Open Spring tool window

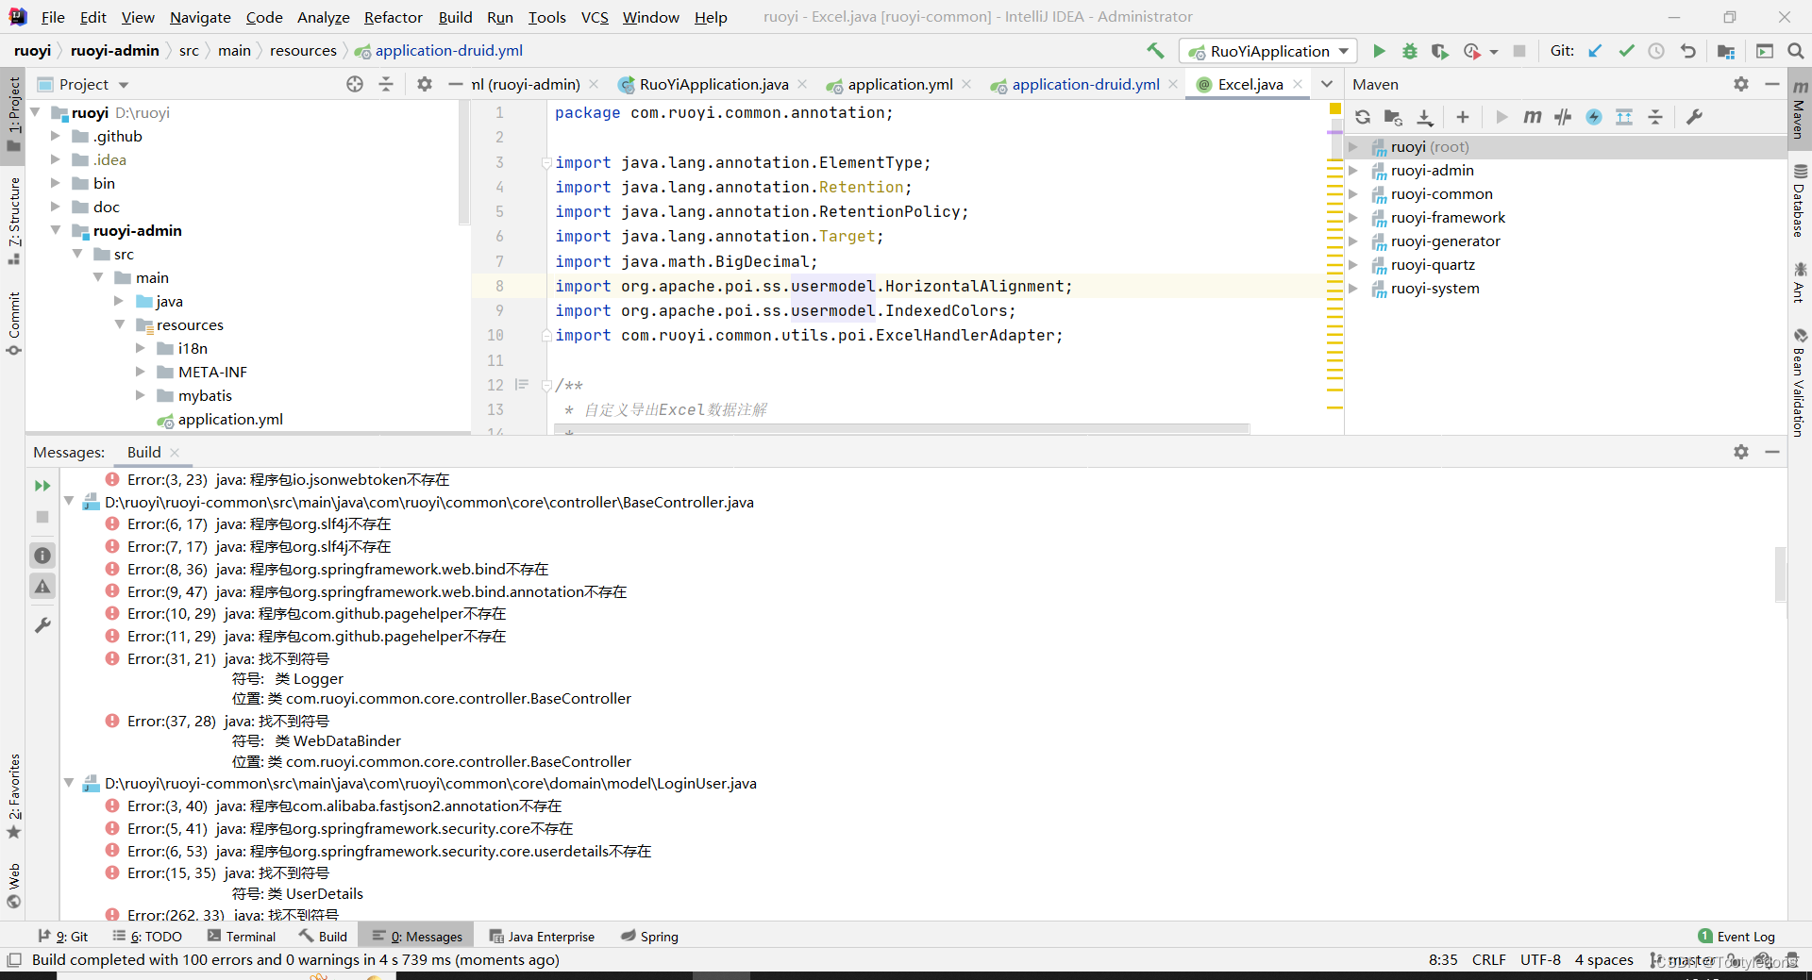coord(649,937)
